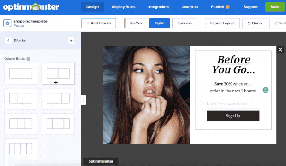Open Column Blocks help question icon
Image resolution: width=286 pixels, height=166 pixels.
(x=28, y=59)
